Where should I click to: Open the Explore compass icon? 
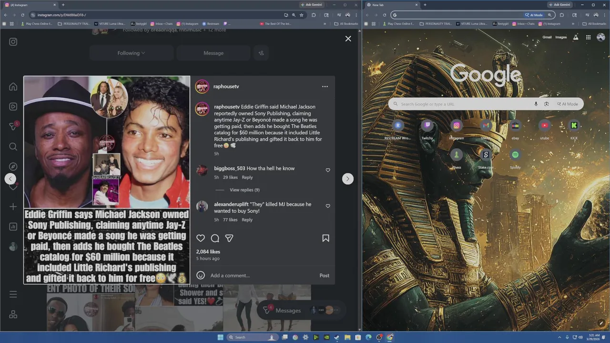13,167
